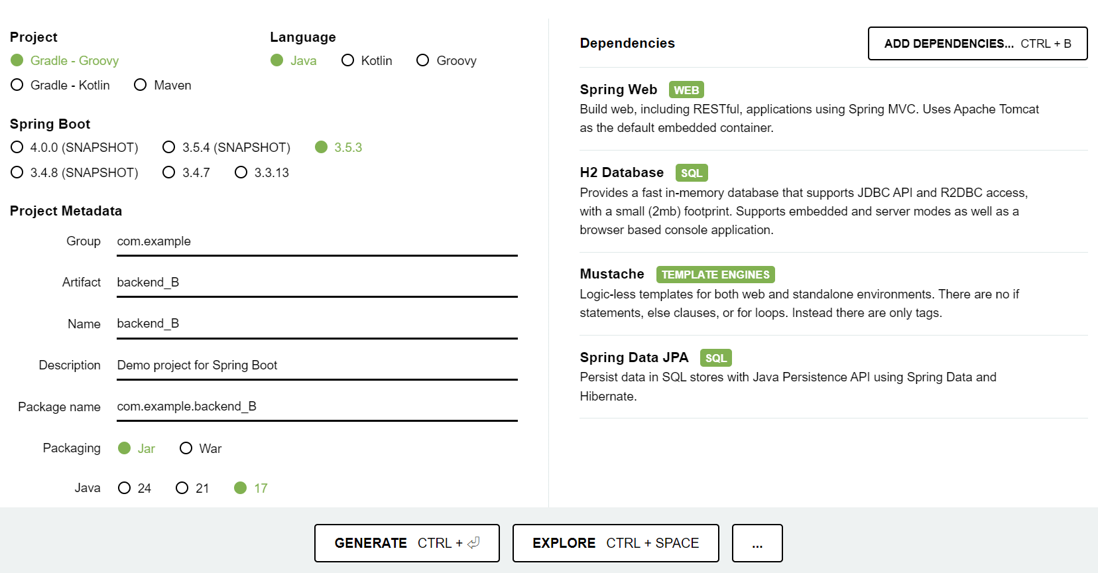Generate the project zip
This screenshot has height=573, width=1098.
(407, 543)
